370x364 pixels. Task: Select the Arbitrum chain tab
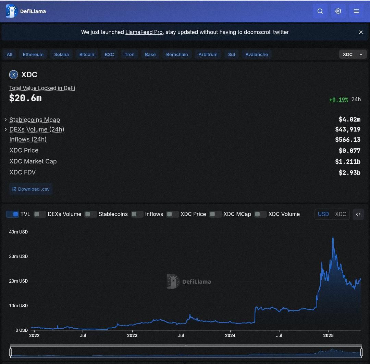208,54
